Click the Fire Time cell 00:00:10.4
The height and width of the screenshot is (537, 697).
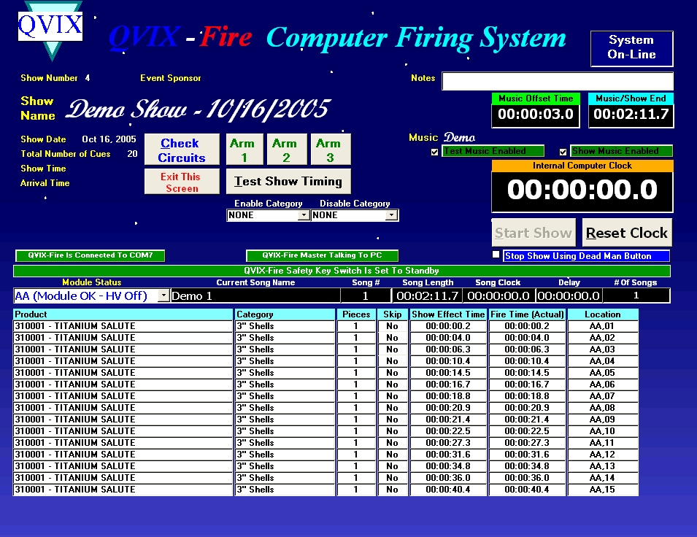(527, 361)
